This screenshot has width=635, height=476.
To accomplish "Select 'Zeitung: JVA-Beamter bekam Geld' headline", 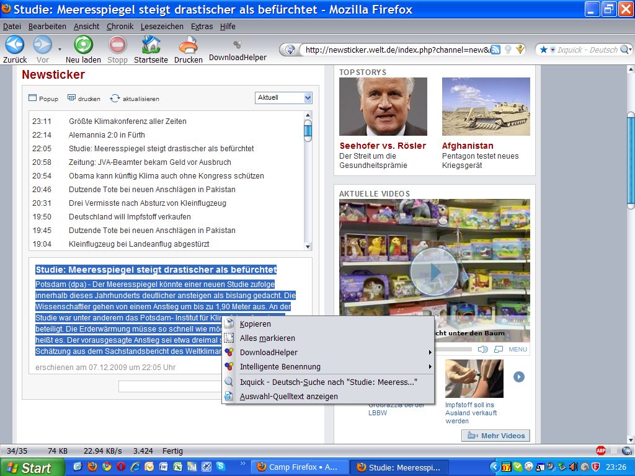I will tap(150, 162).
